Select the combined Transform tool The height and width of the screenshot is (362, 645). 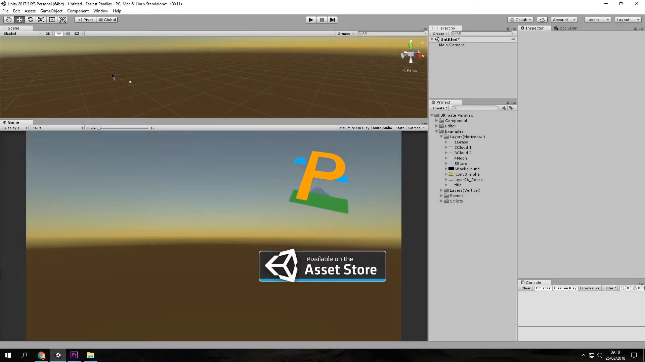coord(63,20)
